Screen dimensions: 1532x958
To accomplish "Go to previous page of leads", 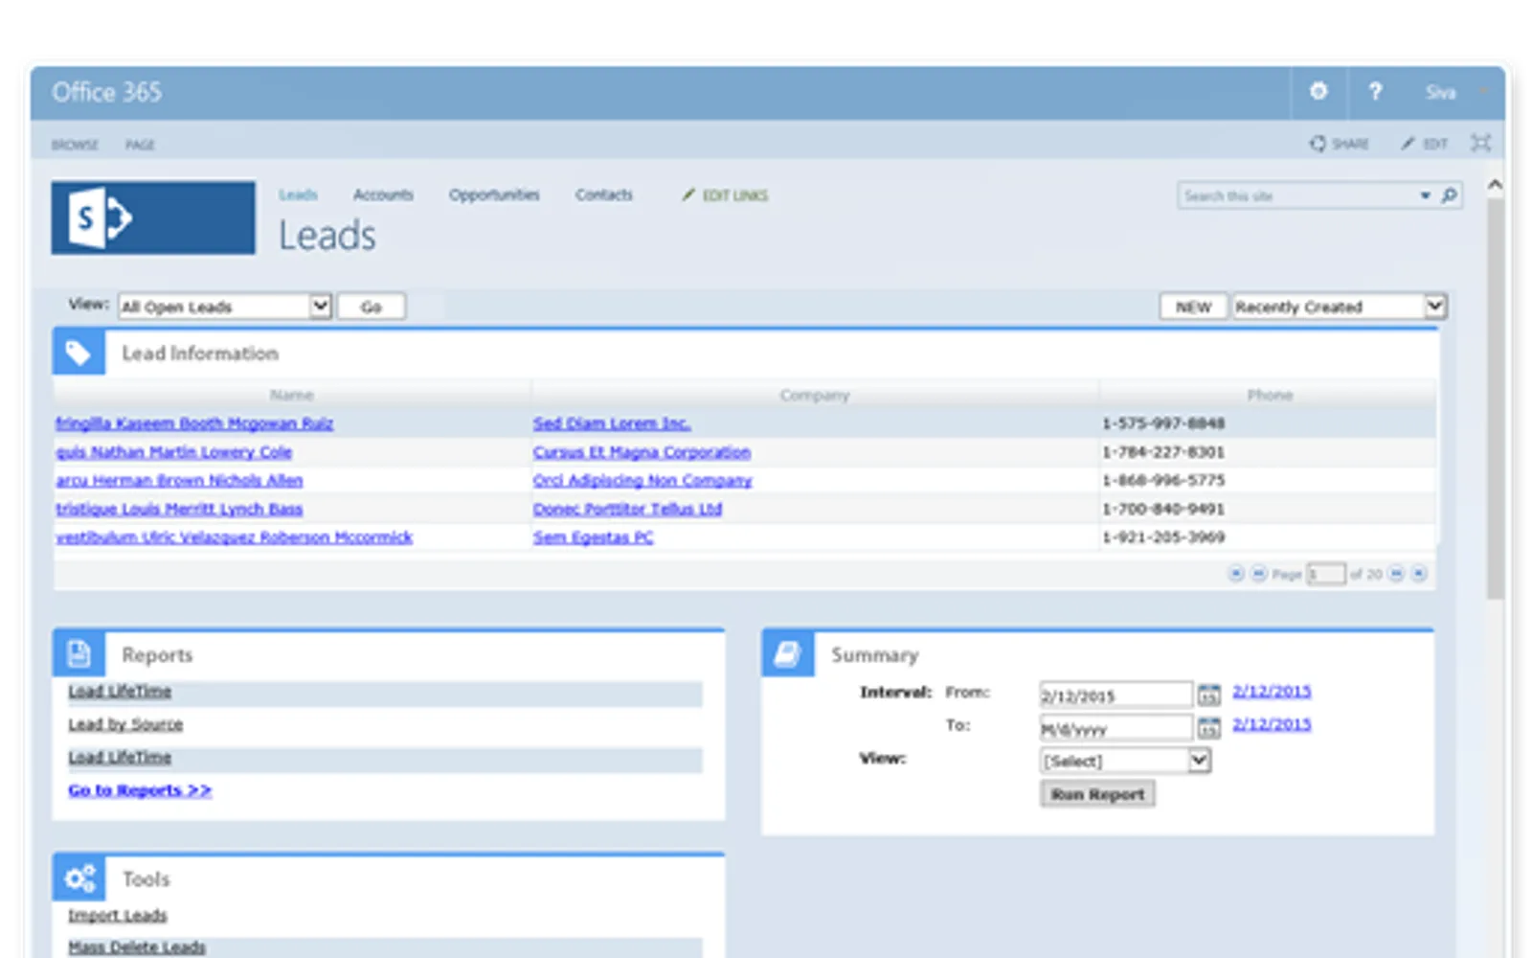I will [x=1259, y=573].
